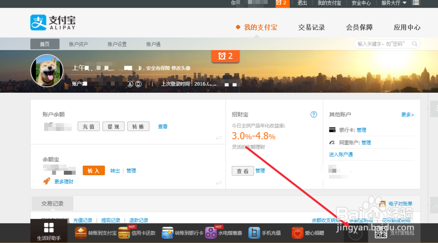This screenshot has height=243, width=438.
Task: Select 交易记录 section tab
Action: coord(53,204)
